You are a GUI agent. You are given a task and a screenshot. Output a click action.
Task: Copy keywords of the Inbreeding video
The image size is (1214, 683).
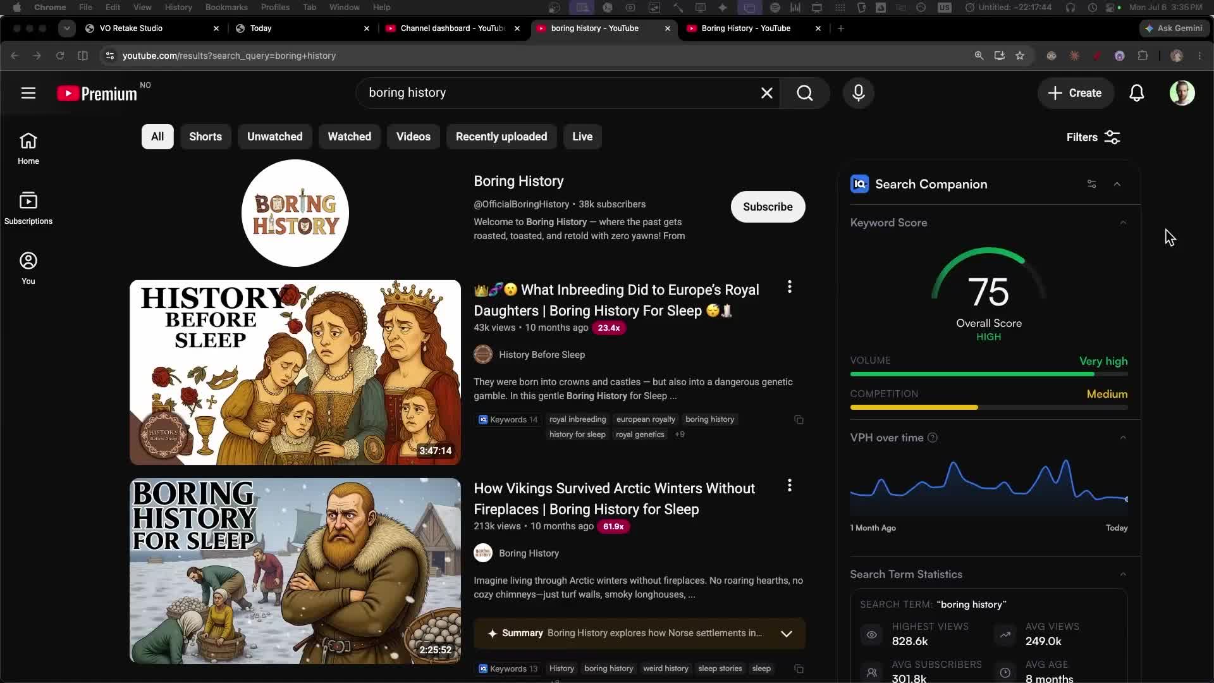[x=799, y=420]
